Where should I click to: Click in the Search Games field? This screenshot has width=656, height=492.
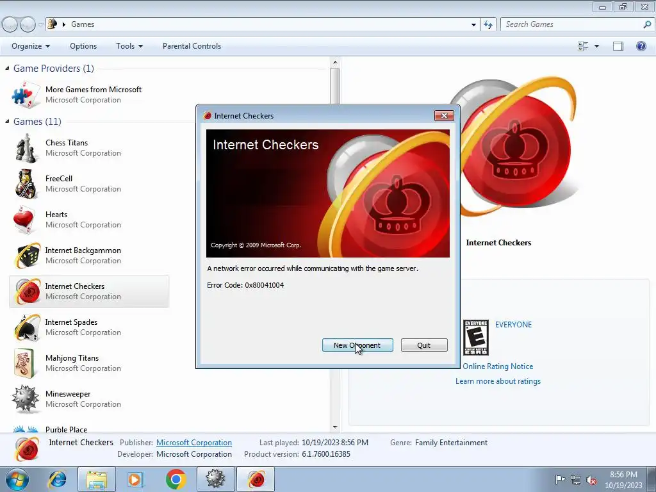(x=571, y=24)
